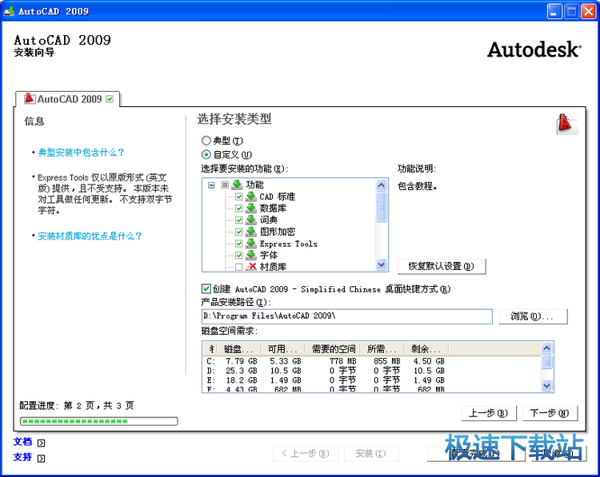The image size is (600, 477).
Task: Toggle the desktop shortcut creation checkbox
Action: tap(206, 288)
